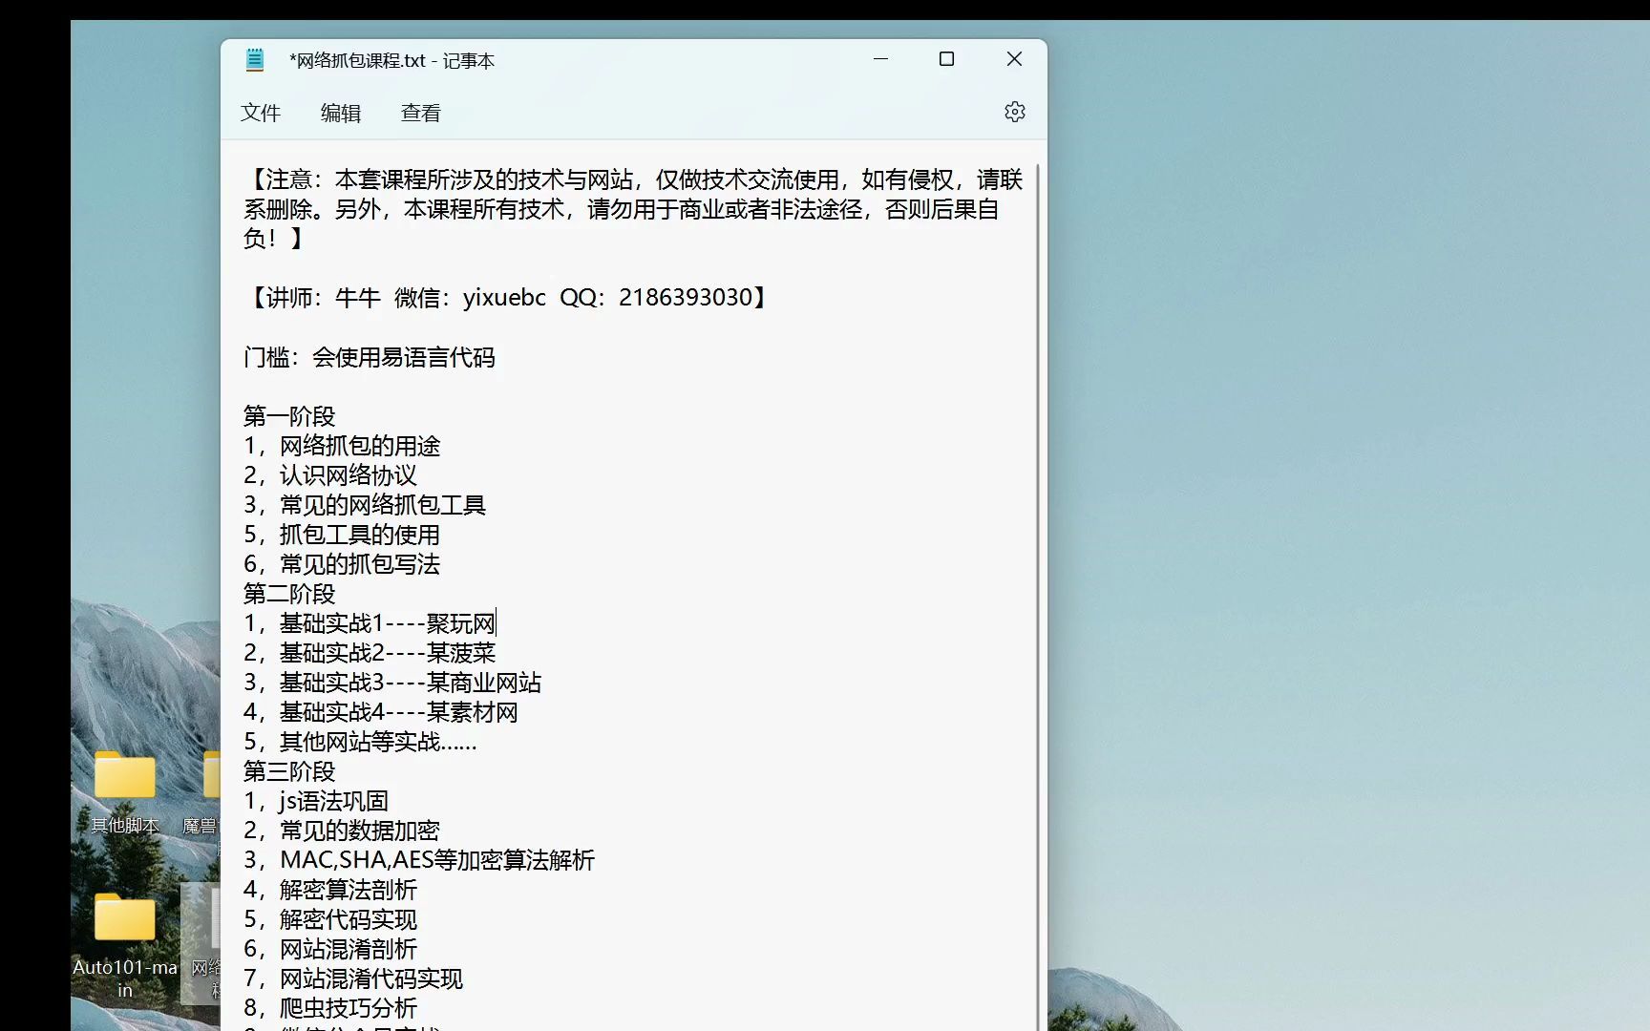Viewport: 1650px width, 1031px height.
Task: Open Notepad settings gear icon
Action: tap(1014, 112)
